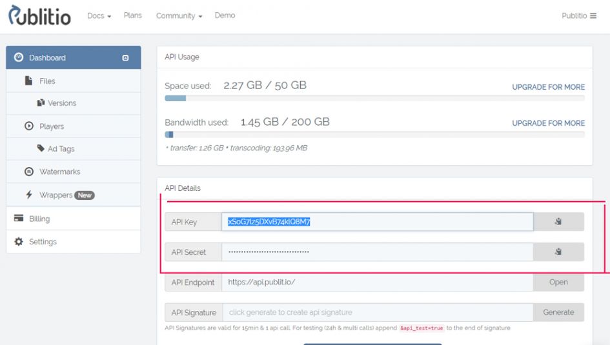
Task: Open the Files section
Action: (x=74, y=81)
